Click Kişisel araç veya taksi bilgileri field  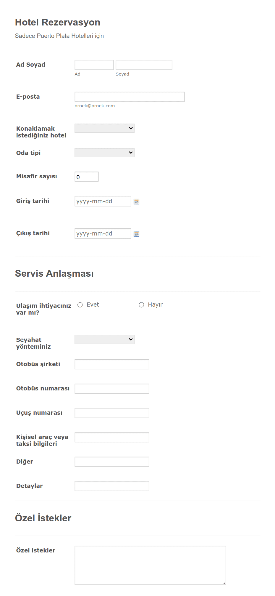[x=112, y=437]
